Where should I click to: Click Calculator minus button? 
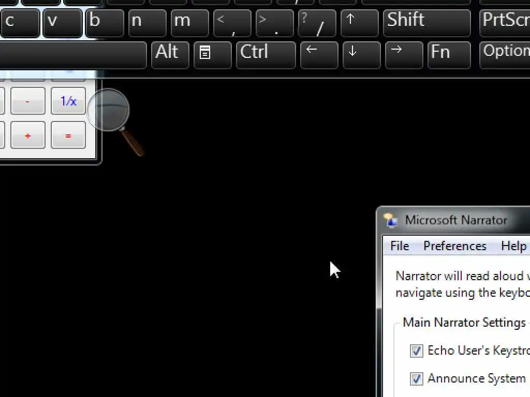[x=28, y=101]
